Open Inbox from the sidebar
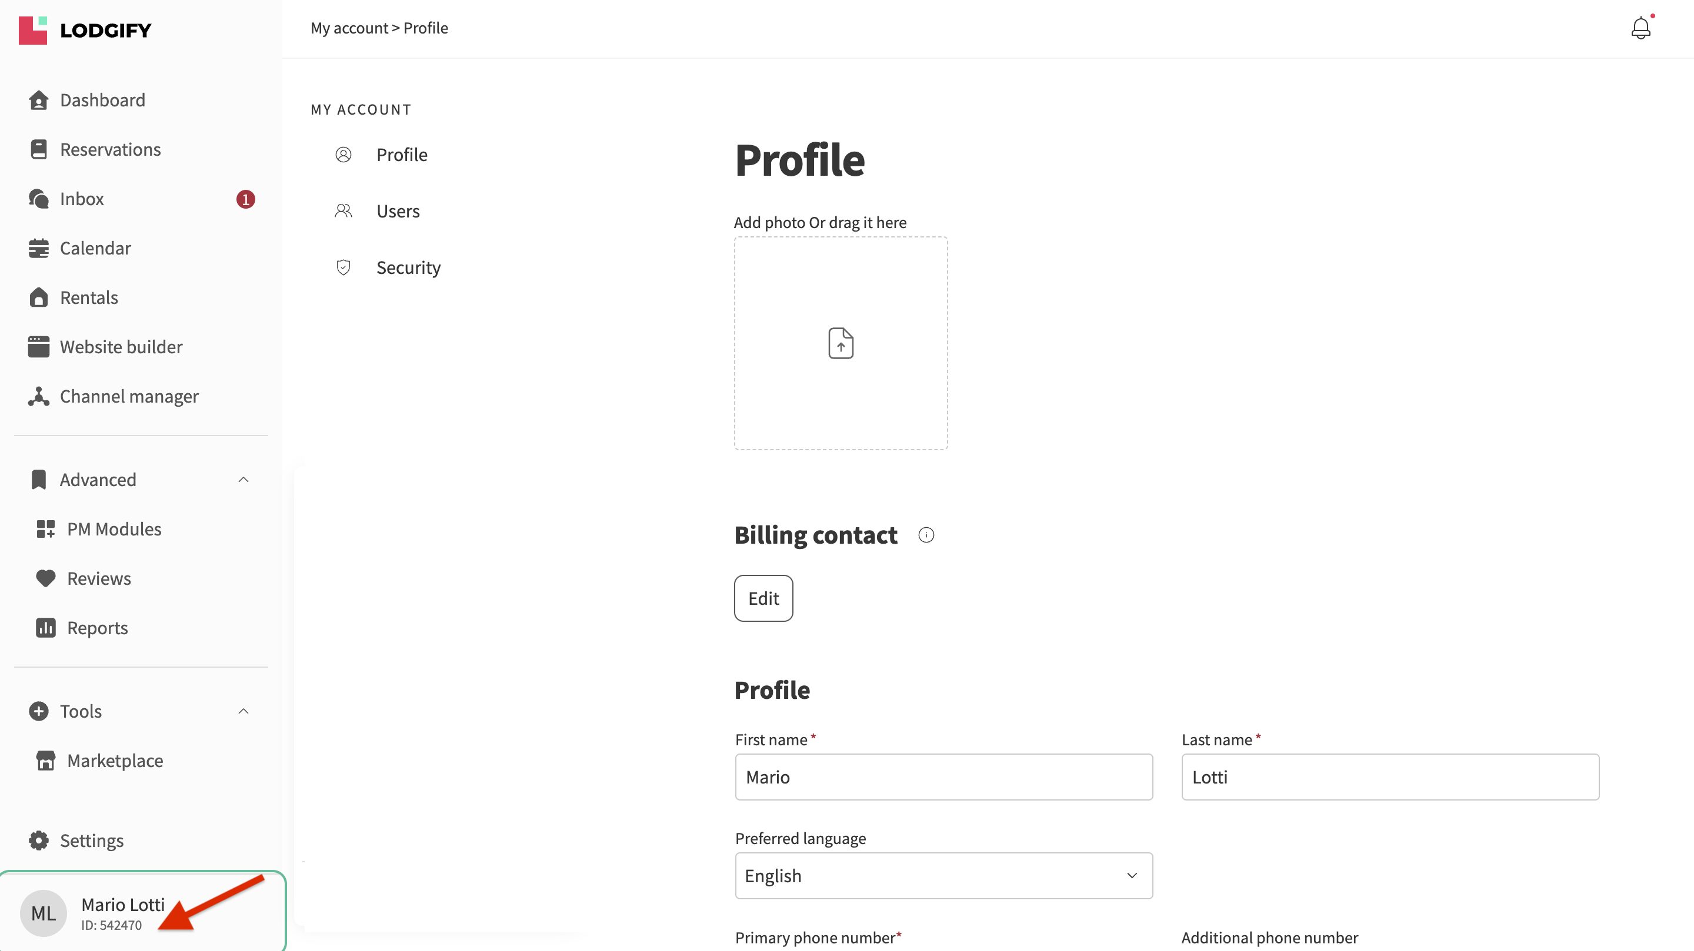Image resolution: width=1694 pixels, height=951 pixels. point(82,199)
